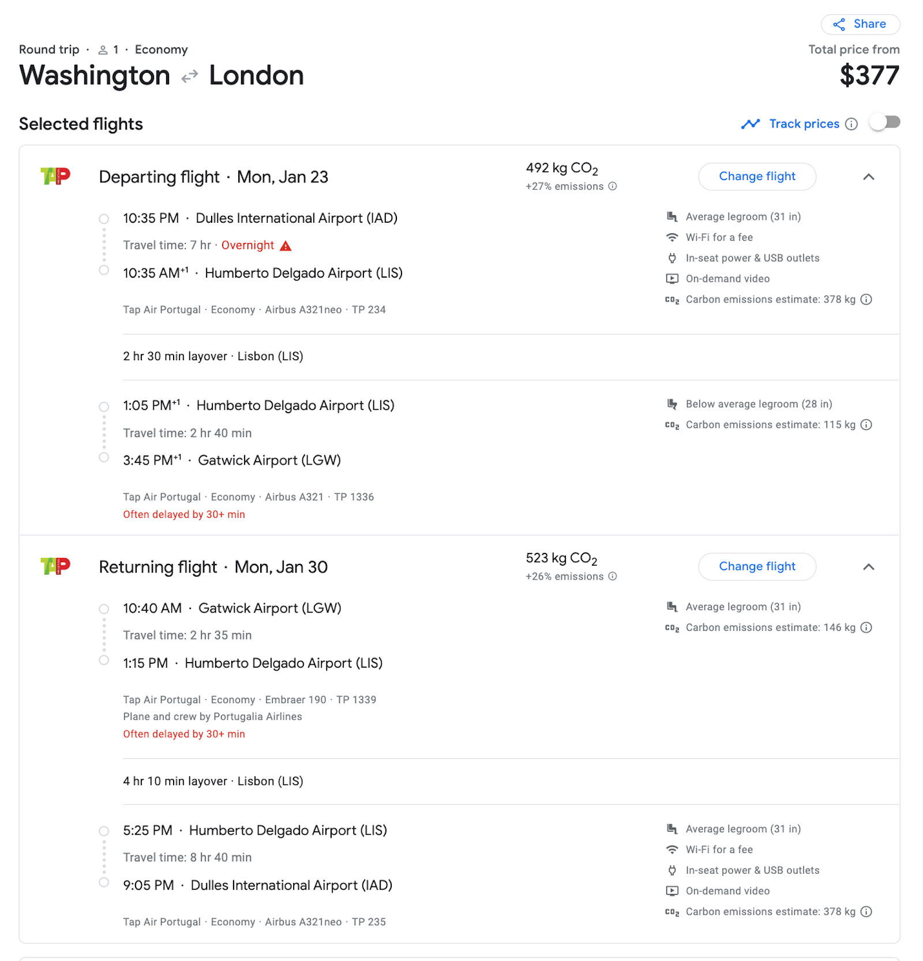The height and width of the screenshot is (961, 923).
Task: Click the swap airports arrows between Washington and London
Action: tap(189, 76)
